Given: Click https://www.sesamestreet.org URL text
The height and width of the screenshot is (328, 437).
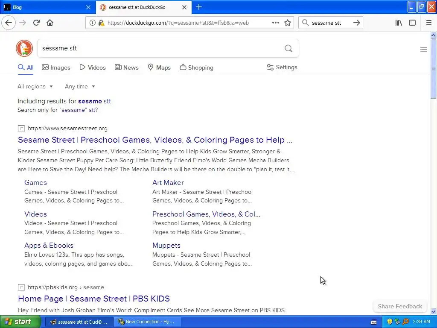Looking at the screenshot, I should click(x=67, y=129).
